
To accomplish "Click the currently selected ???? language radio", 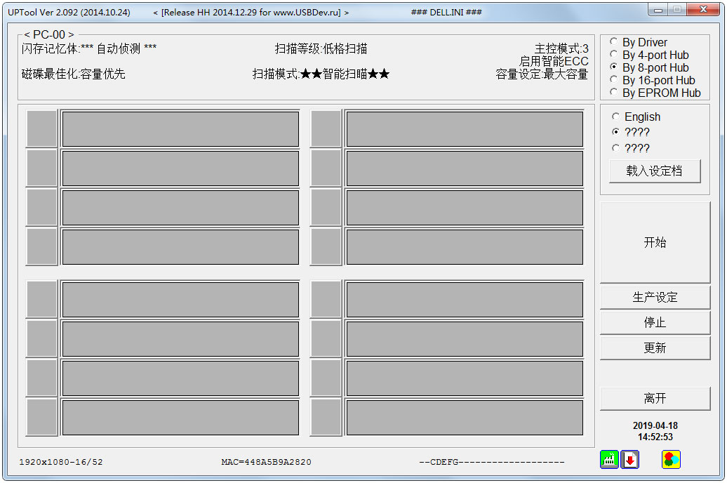I will point(631,132).
